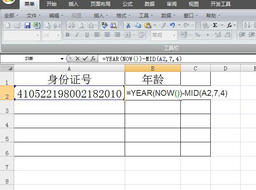Expand the Undo history arrow
The width and height of the screenshot is (256, 190).
pos(179,25)
